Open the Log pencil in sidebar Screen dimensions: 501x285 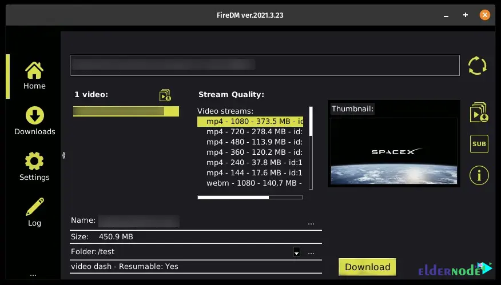(x=34, y=212)
